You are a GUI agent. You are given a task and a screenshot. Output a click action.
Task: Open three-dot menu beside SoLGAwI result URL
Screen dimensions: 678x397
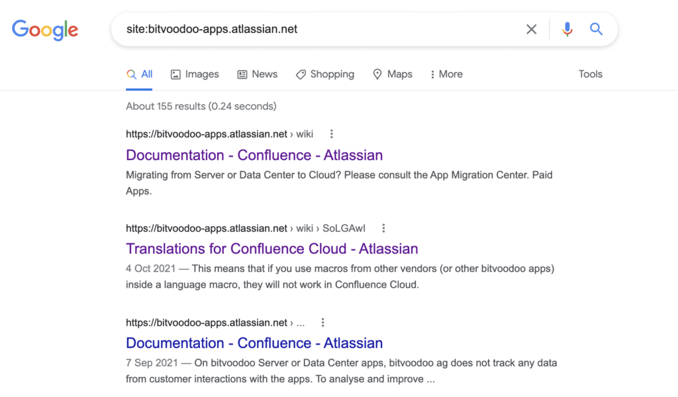(x=383, y=228)
